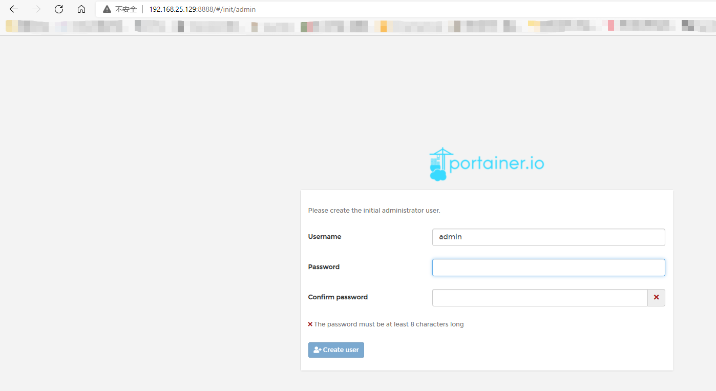Reload the page with the refresh icon

(x=59, y=9)
